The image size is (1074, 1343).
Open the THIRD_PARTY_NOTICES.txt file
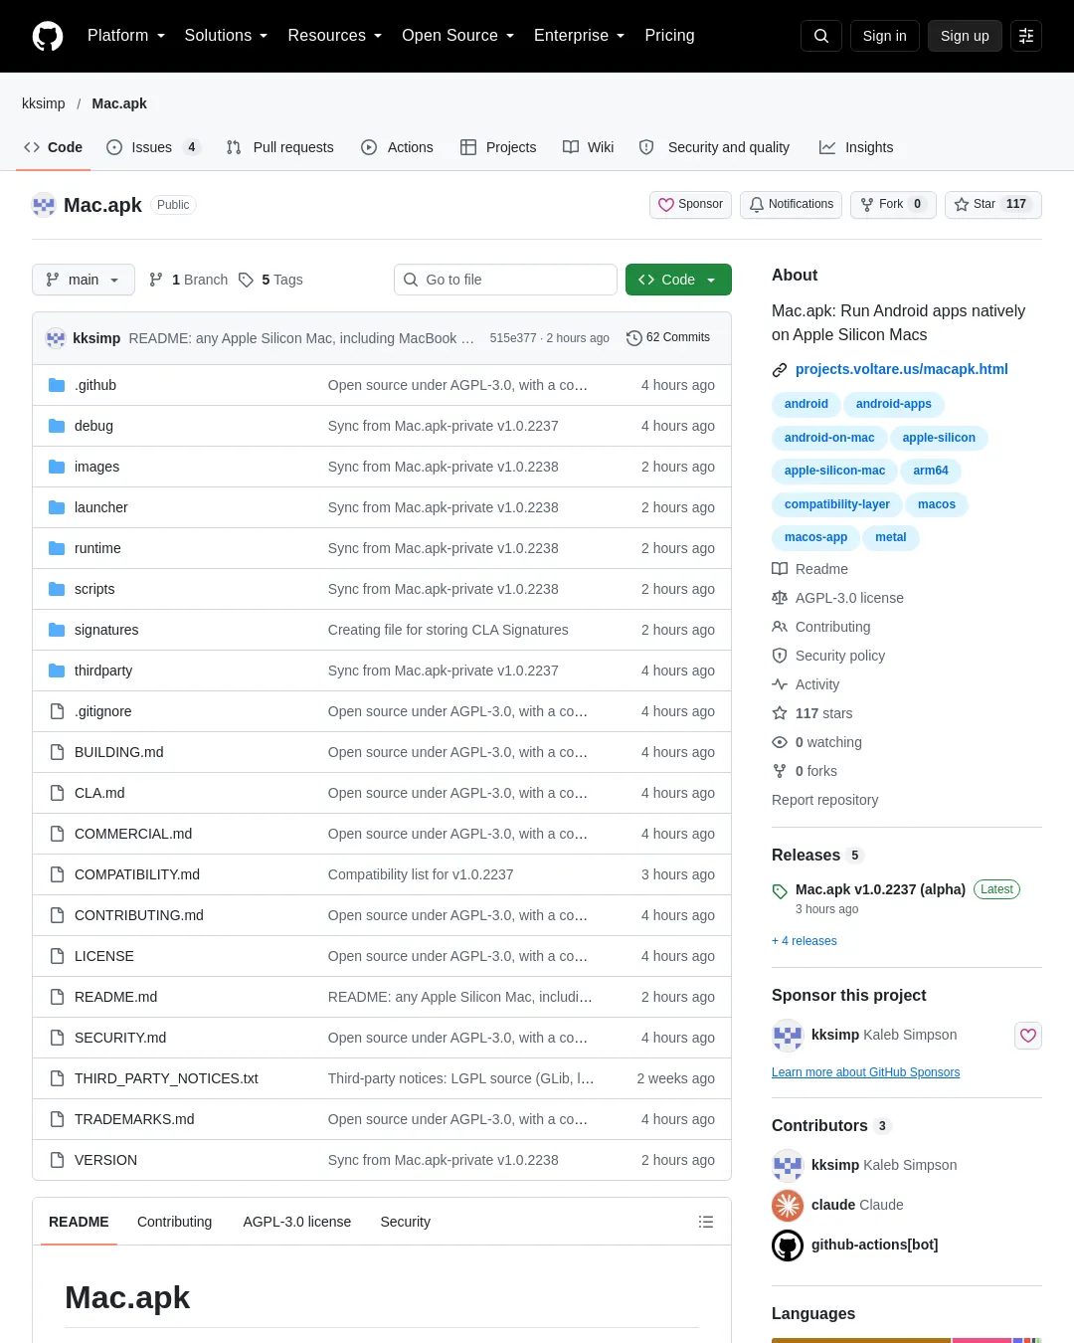pyautogui.click(x=166, y=1078)
